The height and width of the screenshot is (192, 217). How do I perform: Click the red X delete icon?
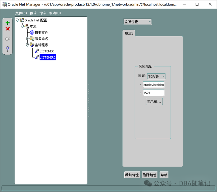point(8,29)
